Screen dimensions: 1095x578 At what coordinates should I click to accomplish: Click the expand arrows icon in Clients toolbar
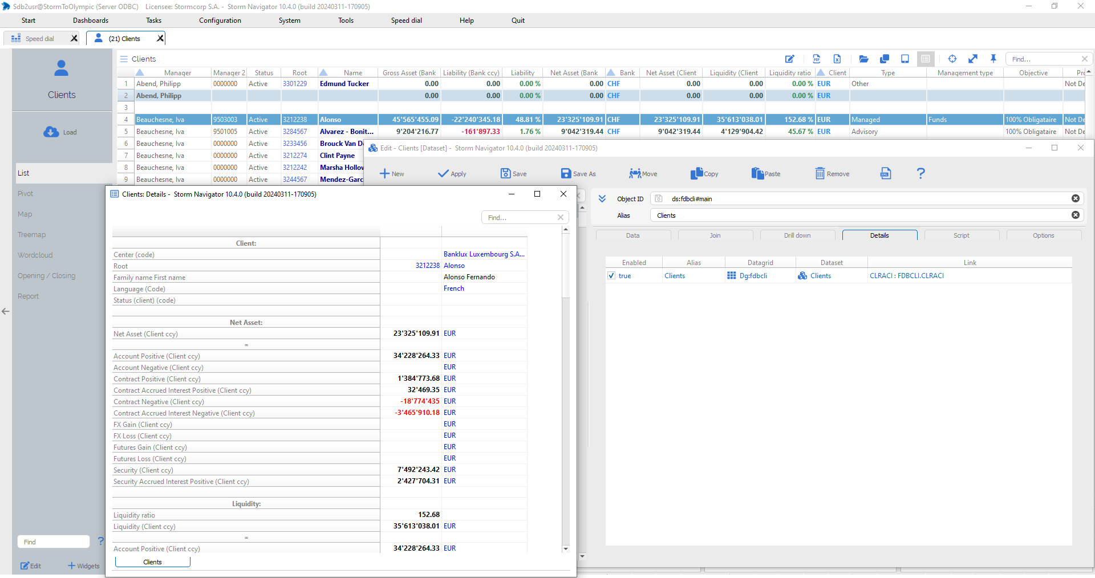click(x=973, y=59)
